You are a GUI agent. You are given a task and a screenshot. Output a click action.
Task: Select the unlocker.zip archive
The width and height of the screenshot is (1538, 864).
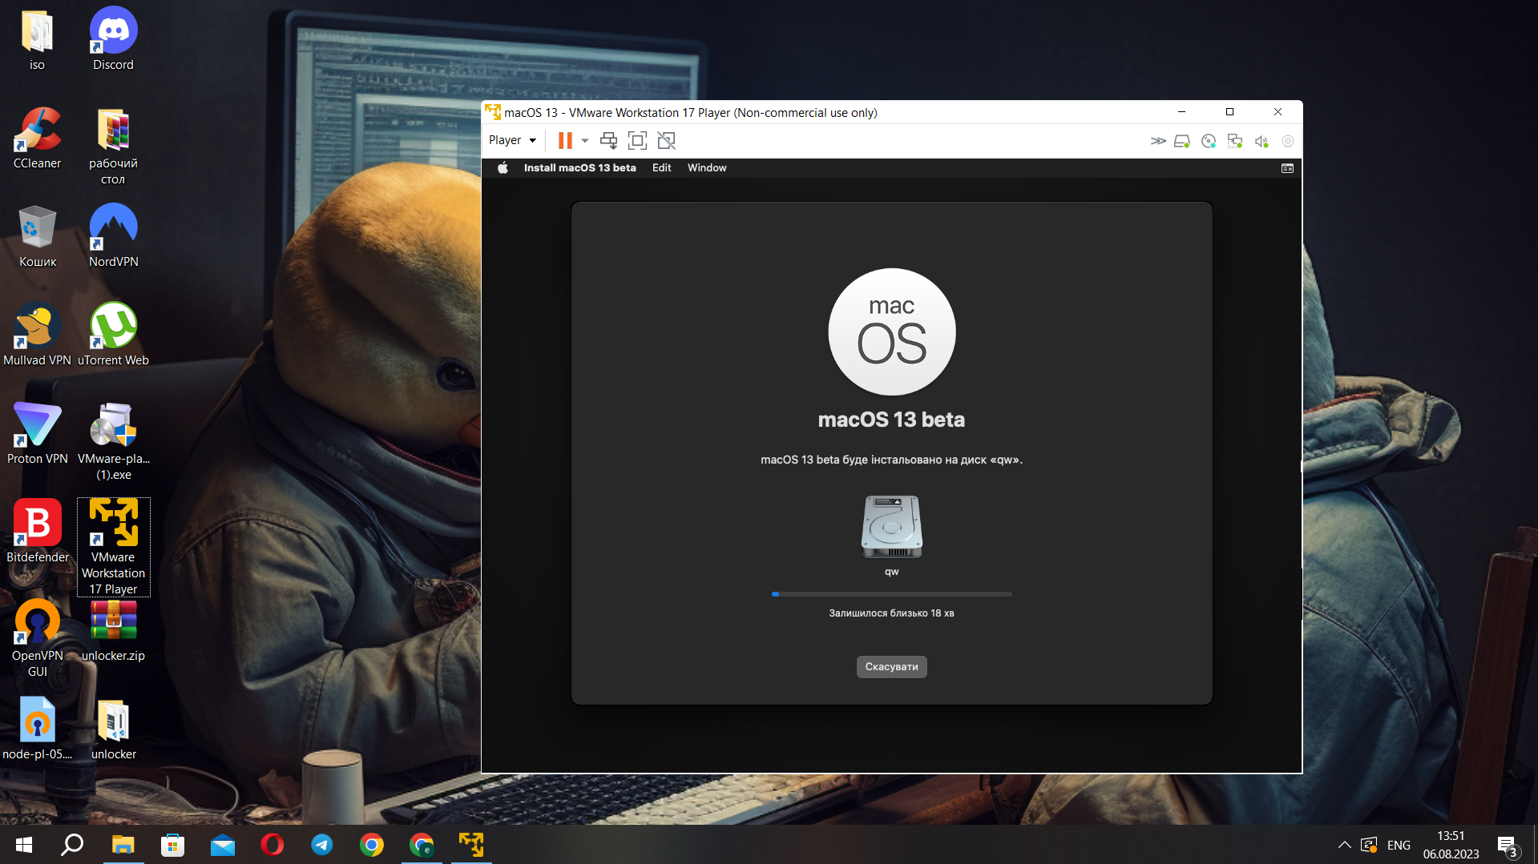pos(113,631)
